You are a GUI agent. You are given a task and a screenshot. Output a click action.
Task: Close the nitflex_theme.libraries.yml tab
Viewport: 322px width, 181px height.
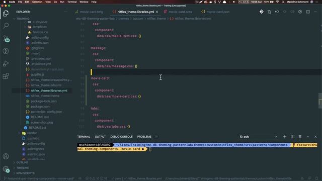click(x=157, y=12)
